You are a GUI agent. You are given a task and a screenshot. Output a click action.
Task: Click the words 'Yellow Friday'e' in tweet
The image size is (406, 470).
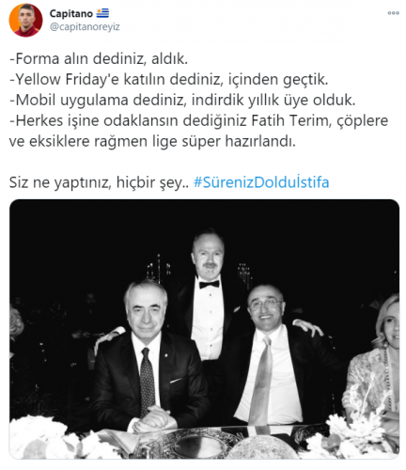(68, 79)
